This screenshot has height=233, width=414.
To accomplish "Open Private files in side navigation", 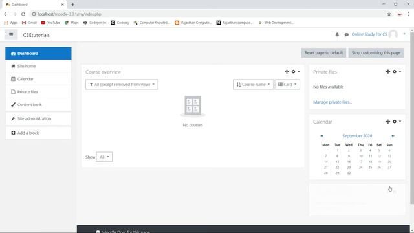I will [x=38, y=92].
